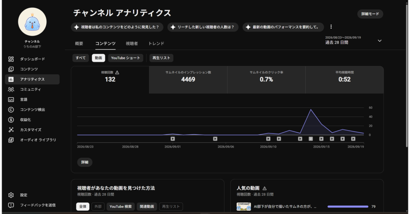
Task: Select the 全体 traffic source chip
Action: click(83, 206)
